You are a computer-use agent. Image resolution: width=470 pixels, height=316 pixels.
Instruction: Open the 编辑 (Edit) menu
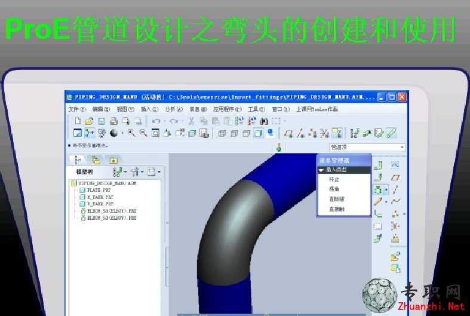101,109
